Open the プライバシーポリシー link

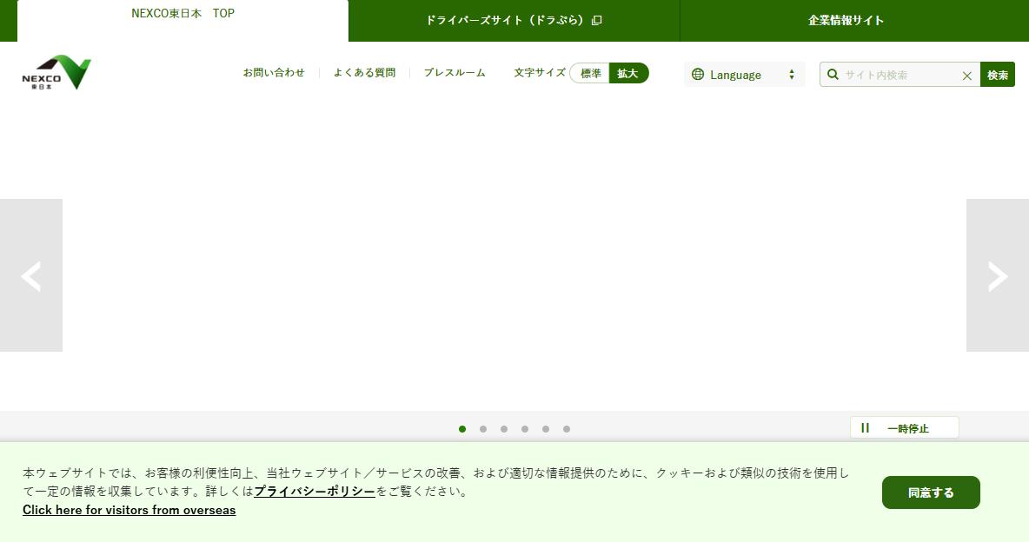pyautogui.click(x=315, y=491)
